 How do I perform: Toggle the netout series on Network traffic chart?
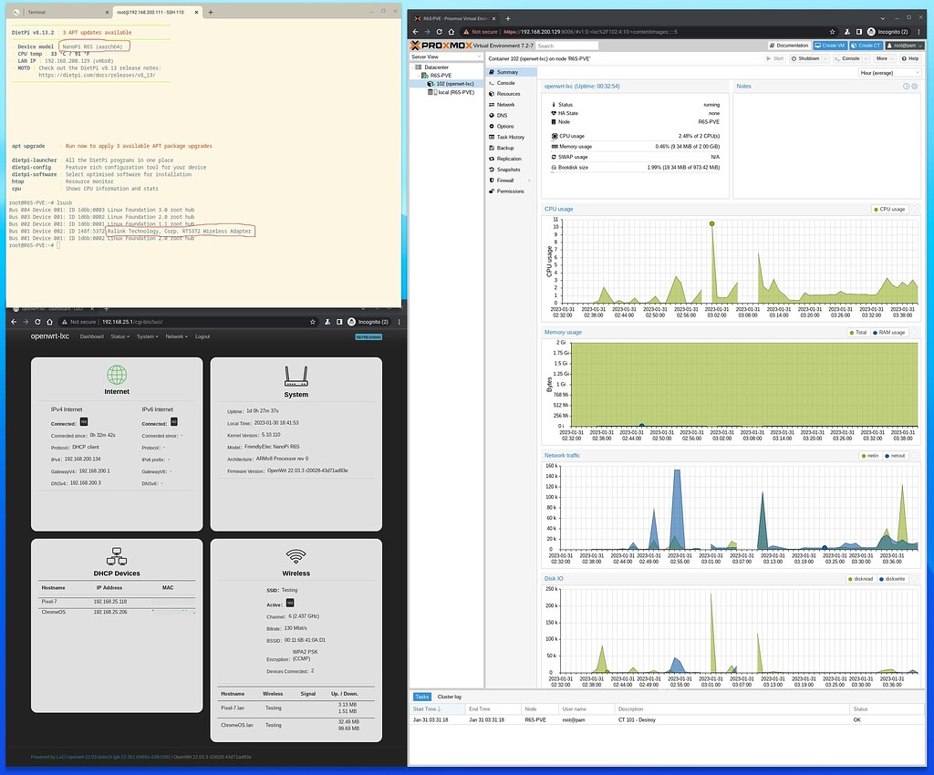[x=895, y=455]
